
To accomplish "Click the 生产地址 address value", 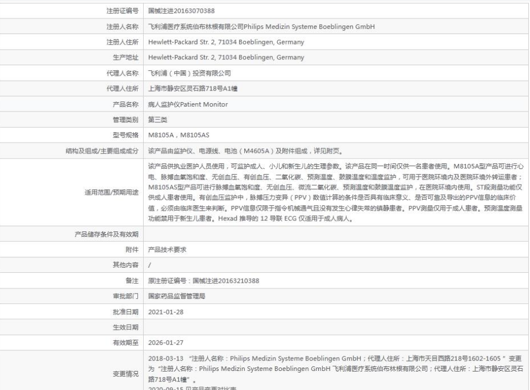I will pos(226,57).
